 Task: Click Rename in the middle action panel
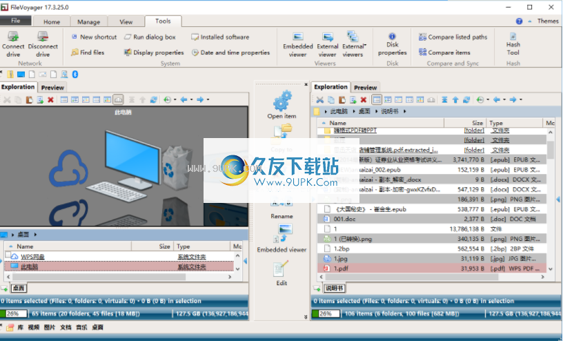click(x=282, y=216)
